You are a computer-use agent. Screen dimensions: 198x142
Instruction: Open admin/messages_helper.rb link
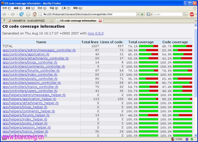34,95
